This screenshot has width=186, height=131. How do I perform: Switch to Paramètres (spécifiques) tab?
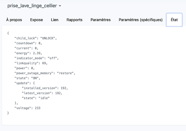(140, 20)
